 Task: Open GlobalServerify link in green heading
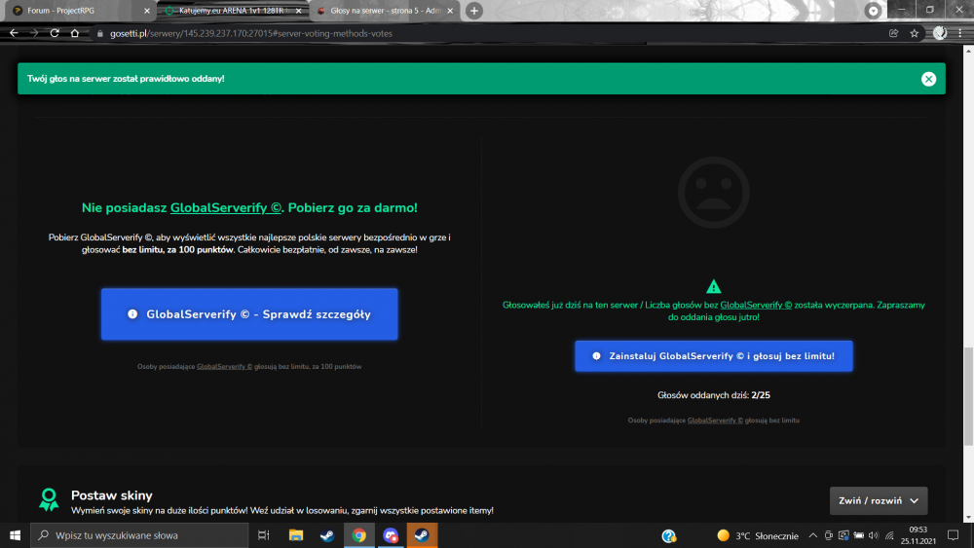[226, 208]
